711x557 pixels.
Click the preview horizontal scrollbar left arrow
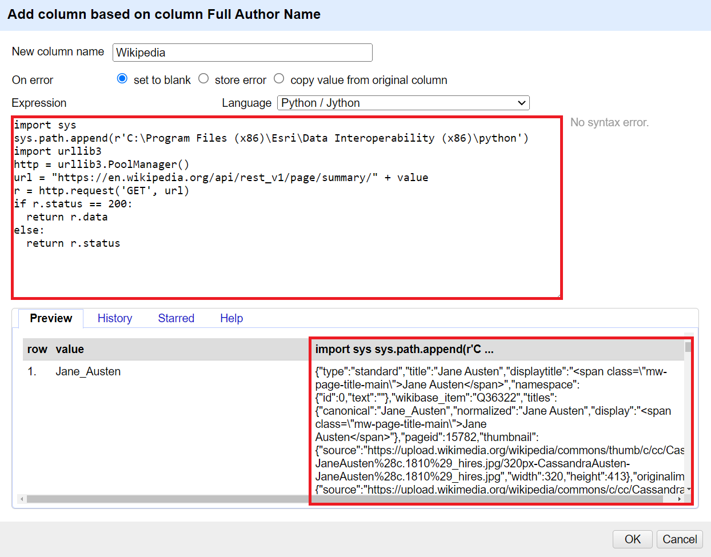[x=22, y=499]
